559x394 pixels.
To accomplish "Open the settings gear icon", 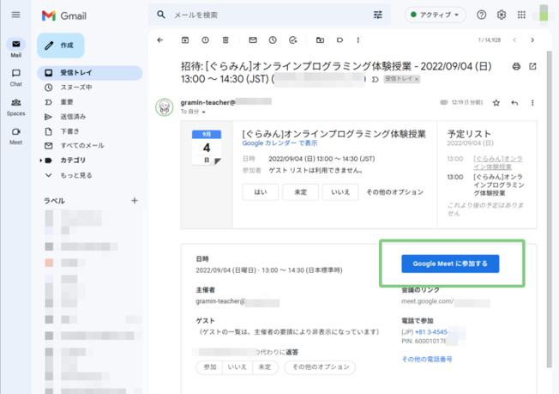I will point(502,15).
